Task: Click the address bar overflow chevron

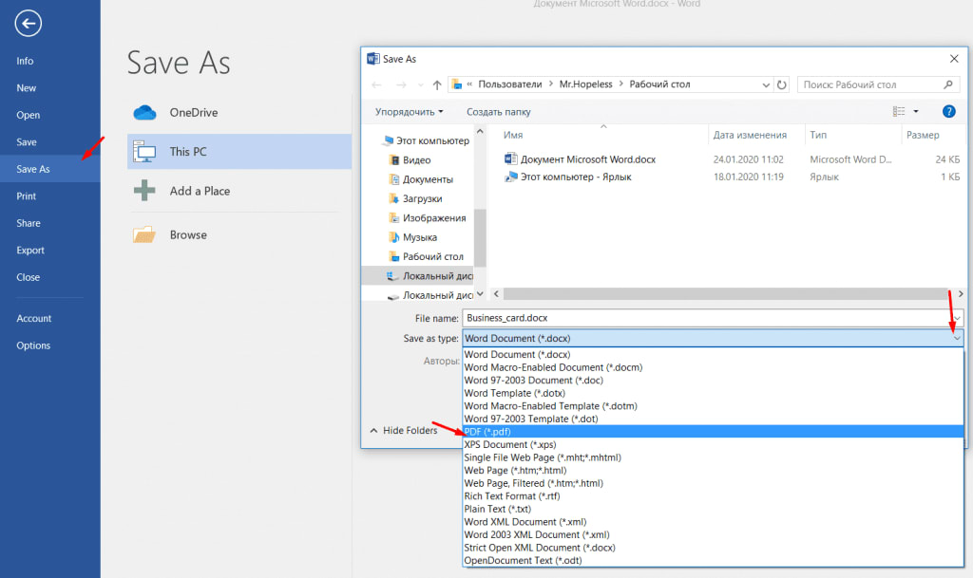Action: point(469,84)
